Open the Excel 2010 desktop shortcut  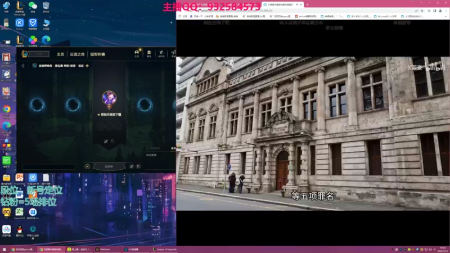click(20, 214)
